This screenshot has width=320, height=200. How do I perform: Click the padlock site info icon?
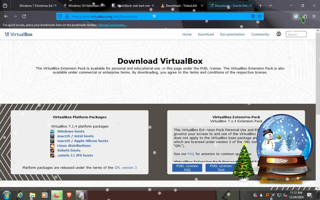tap(67, 16)
